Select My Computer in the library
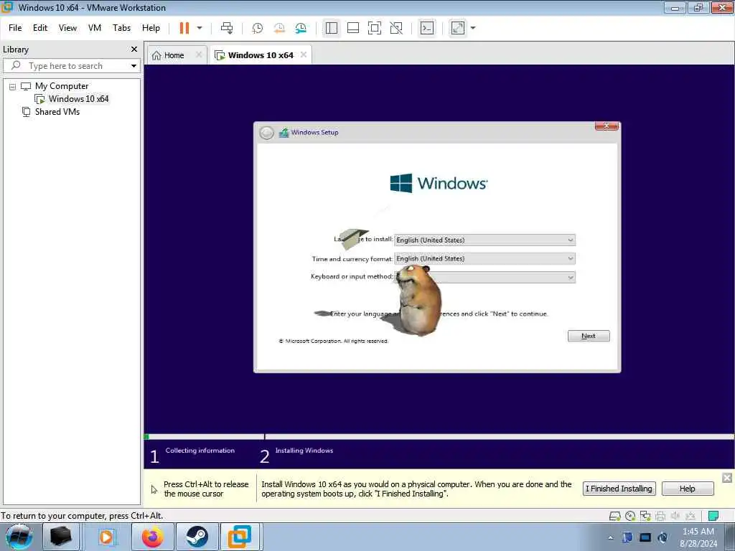This screenshot has width=735, height=551. [62, 86]
